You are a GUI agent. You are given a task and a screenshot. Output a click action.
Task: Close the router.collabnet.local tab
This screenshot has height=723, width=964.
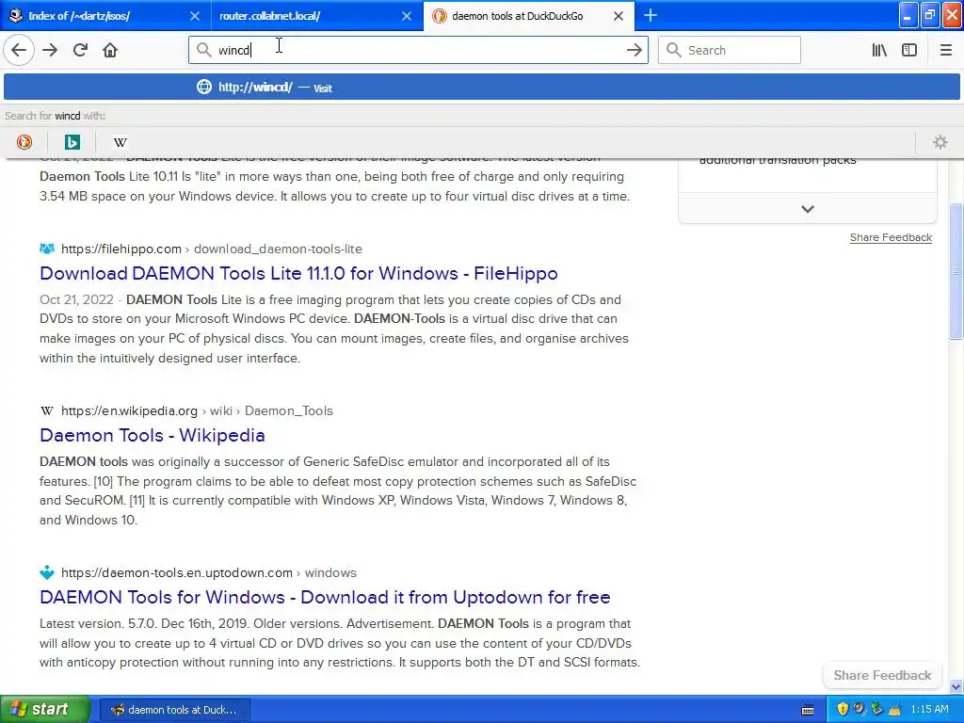pyautogui.click(x=407, y=16)
